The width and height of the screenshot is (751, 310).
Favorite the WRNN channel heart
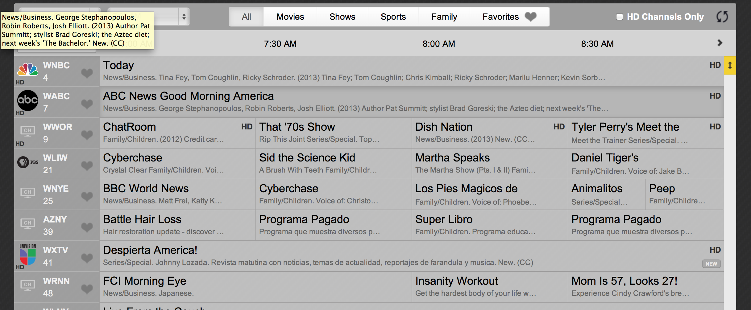coord(87,289)
